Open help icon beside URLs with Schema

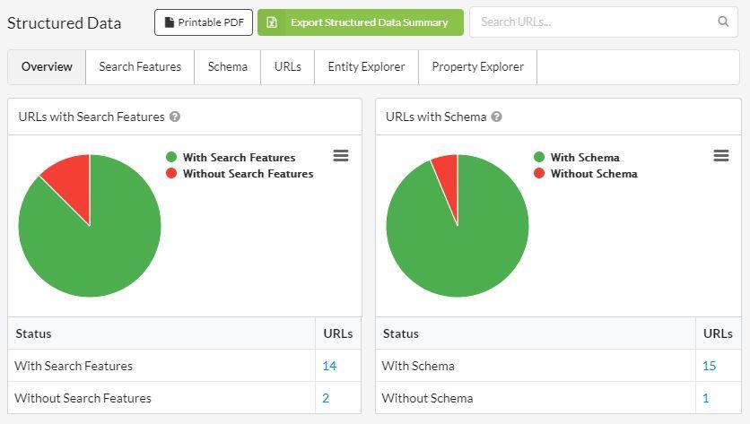point(496,117)
